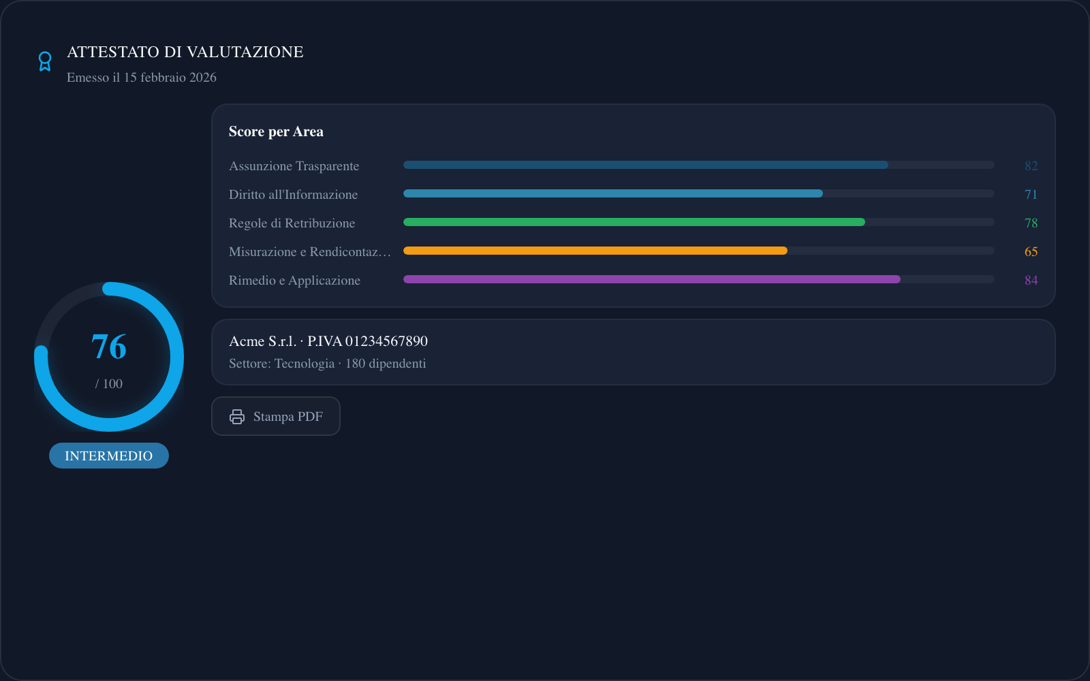This screenshot has width=1090, height=681.
Task: Click the Regole di Retribuzione label
Action: (292, 223)
